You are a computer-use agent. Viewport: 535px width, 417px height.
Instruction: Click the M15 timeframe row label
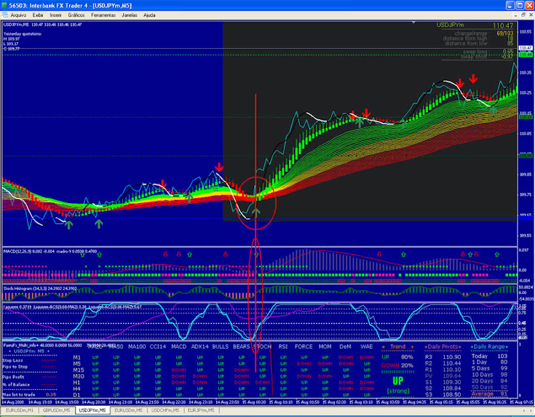[78, 370]
